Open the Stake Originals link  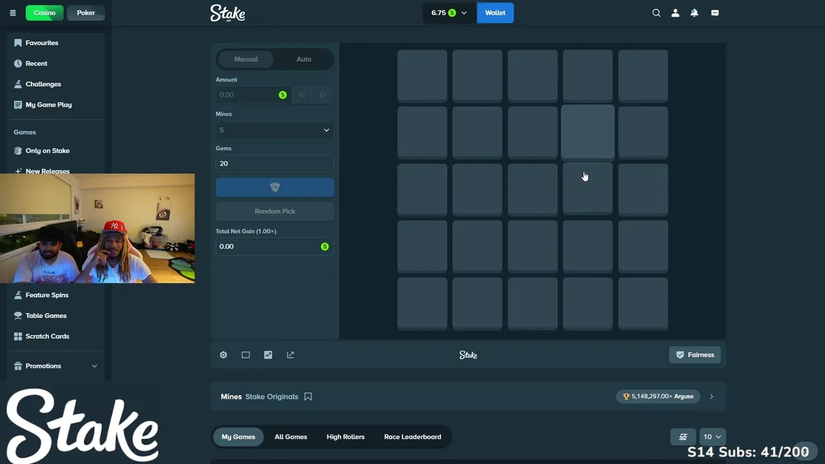coord(272,396)
